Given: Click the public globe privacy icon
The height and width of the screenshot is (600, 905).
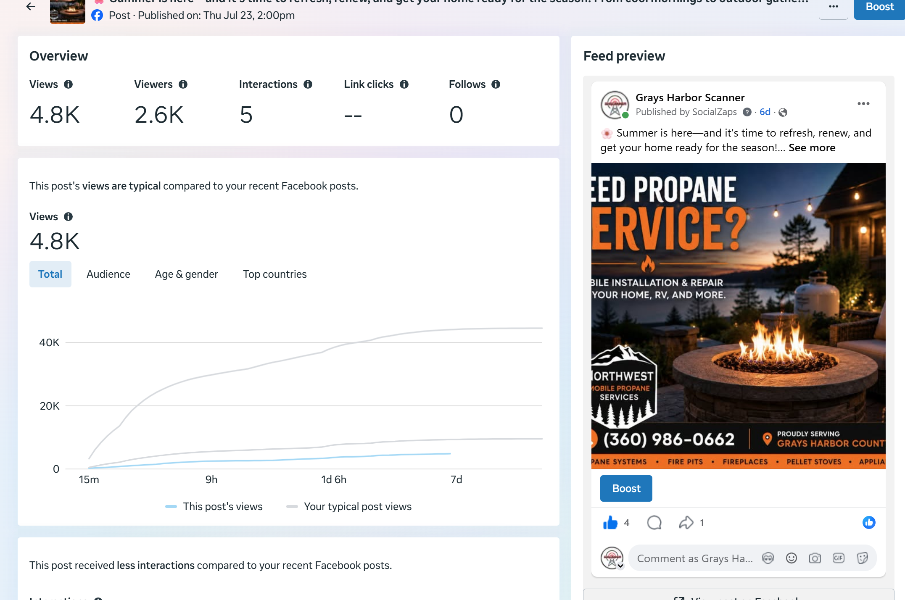Looking at the screenshot, I should click(783, 113).
